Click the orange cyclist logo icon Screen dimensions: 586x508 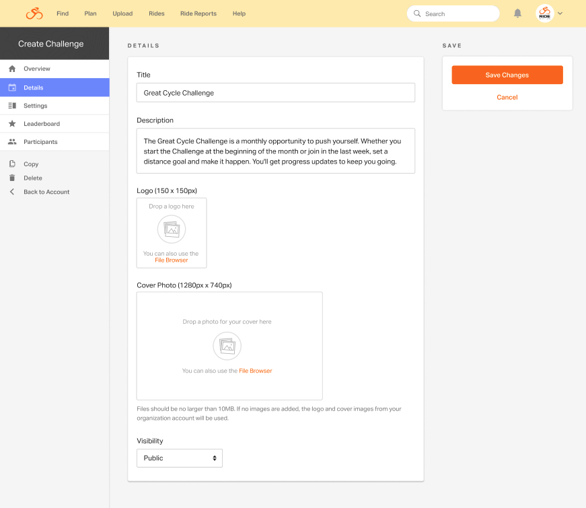pos(34,13)
